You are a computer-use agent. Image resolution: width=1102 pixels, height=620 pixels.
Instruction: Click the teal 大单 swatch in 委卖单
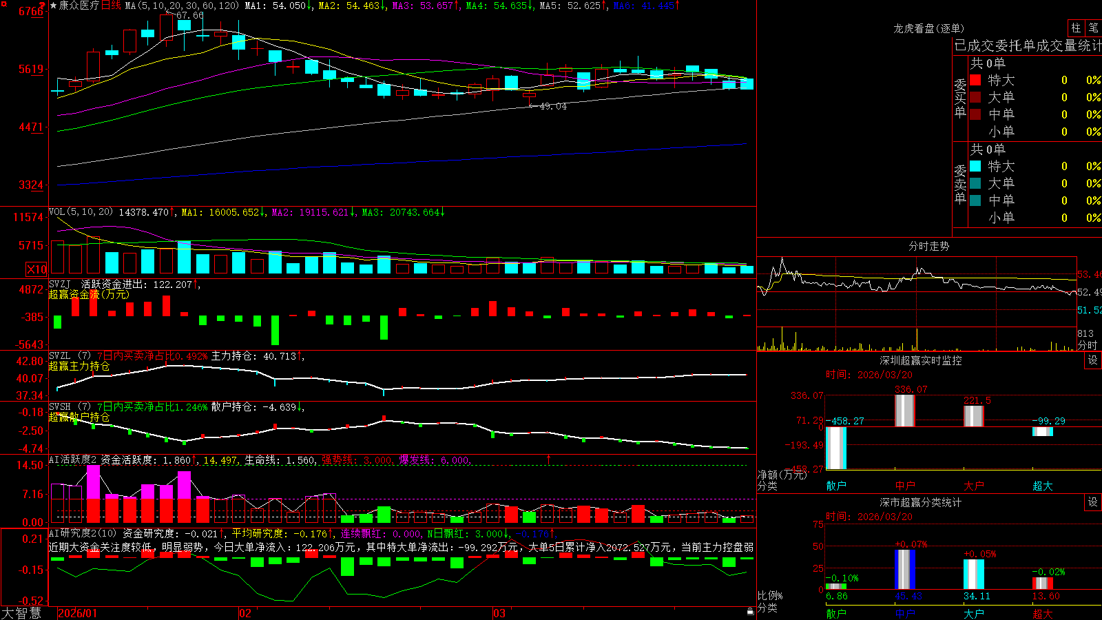[975, 183]
